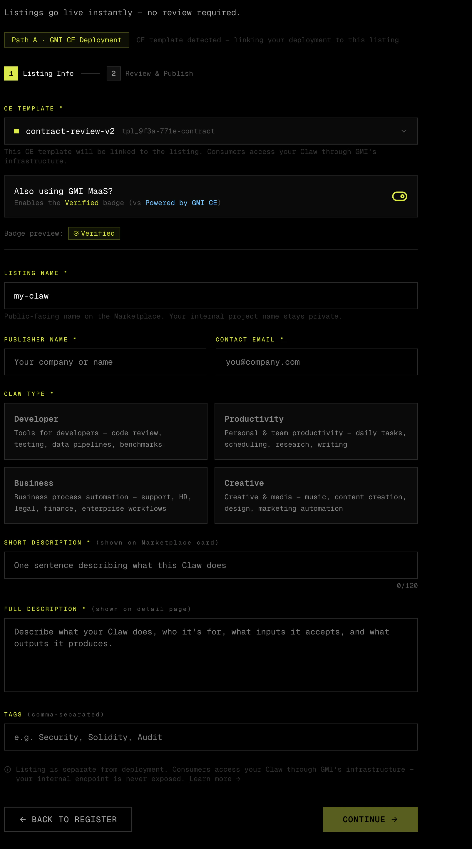Click the Verified badge preview

pyautogui.click(x=94, y=233)
